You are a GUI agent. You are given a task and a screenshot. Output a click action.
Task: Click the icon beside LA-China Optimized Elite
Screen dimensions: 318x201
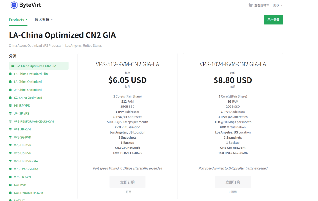(11, 74)
